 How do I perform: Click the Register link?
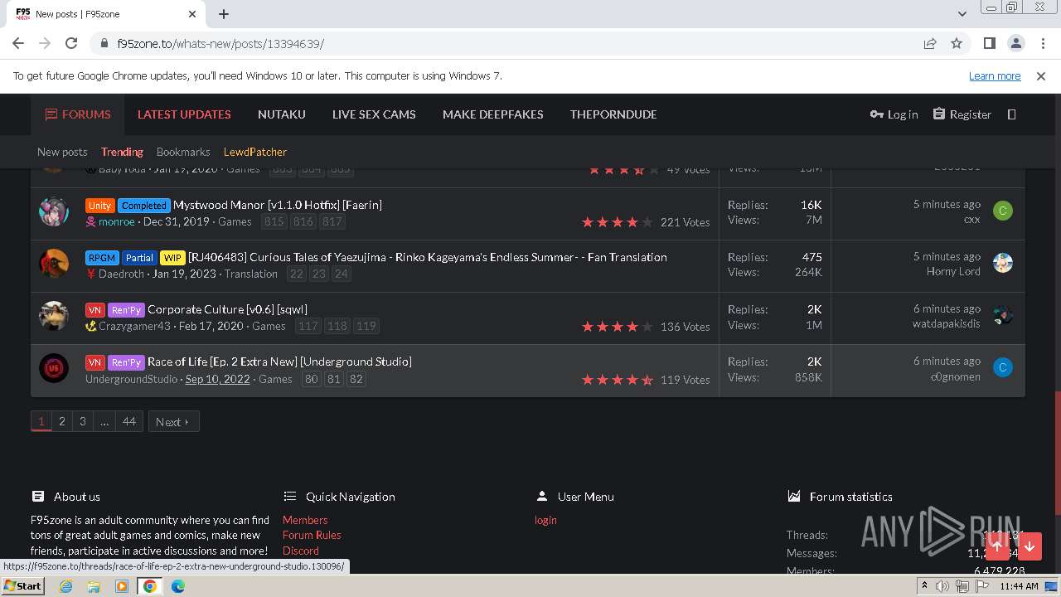pos(962,114)
